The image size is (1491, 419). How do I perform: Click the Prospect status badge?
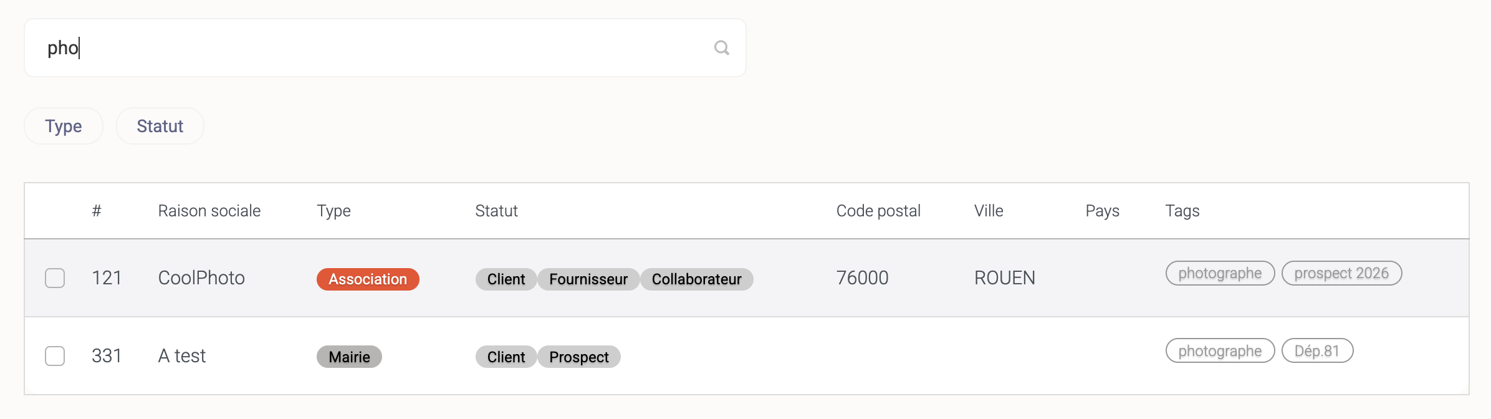578,357
